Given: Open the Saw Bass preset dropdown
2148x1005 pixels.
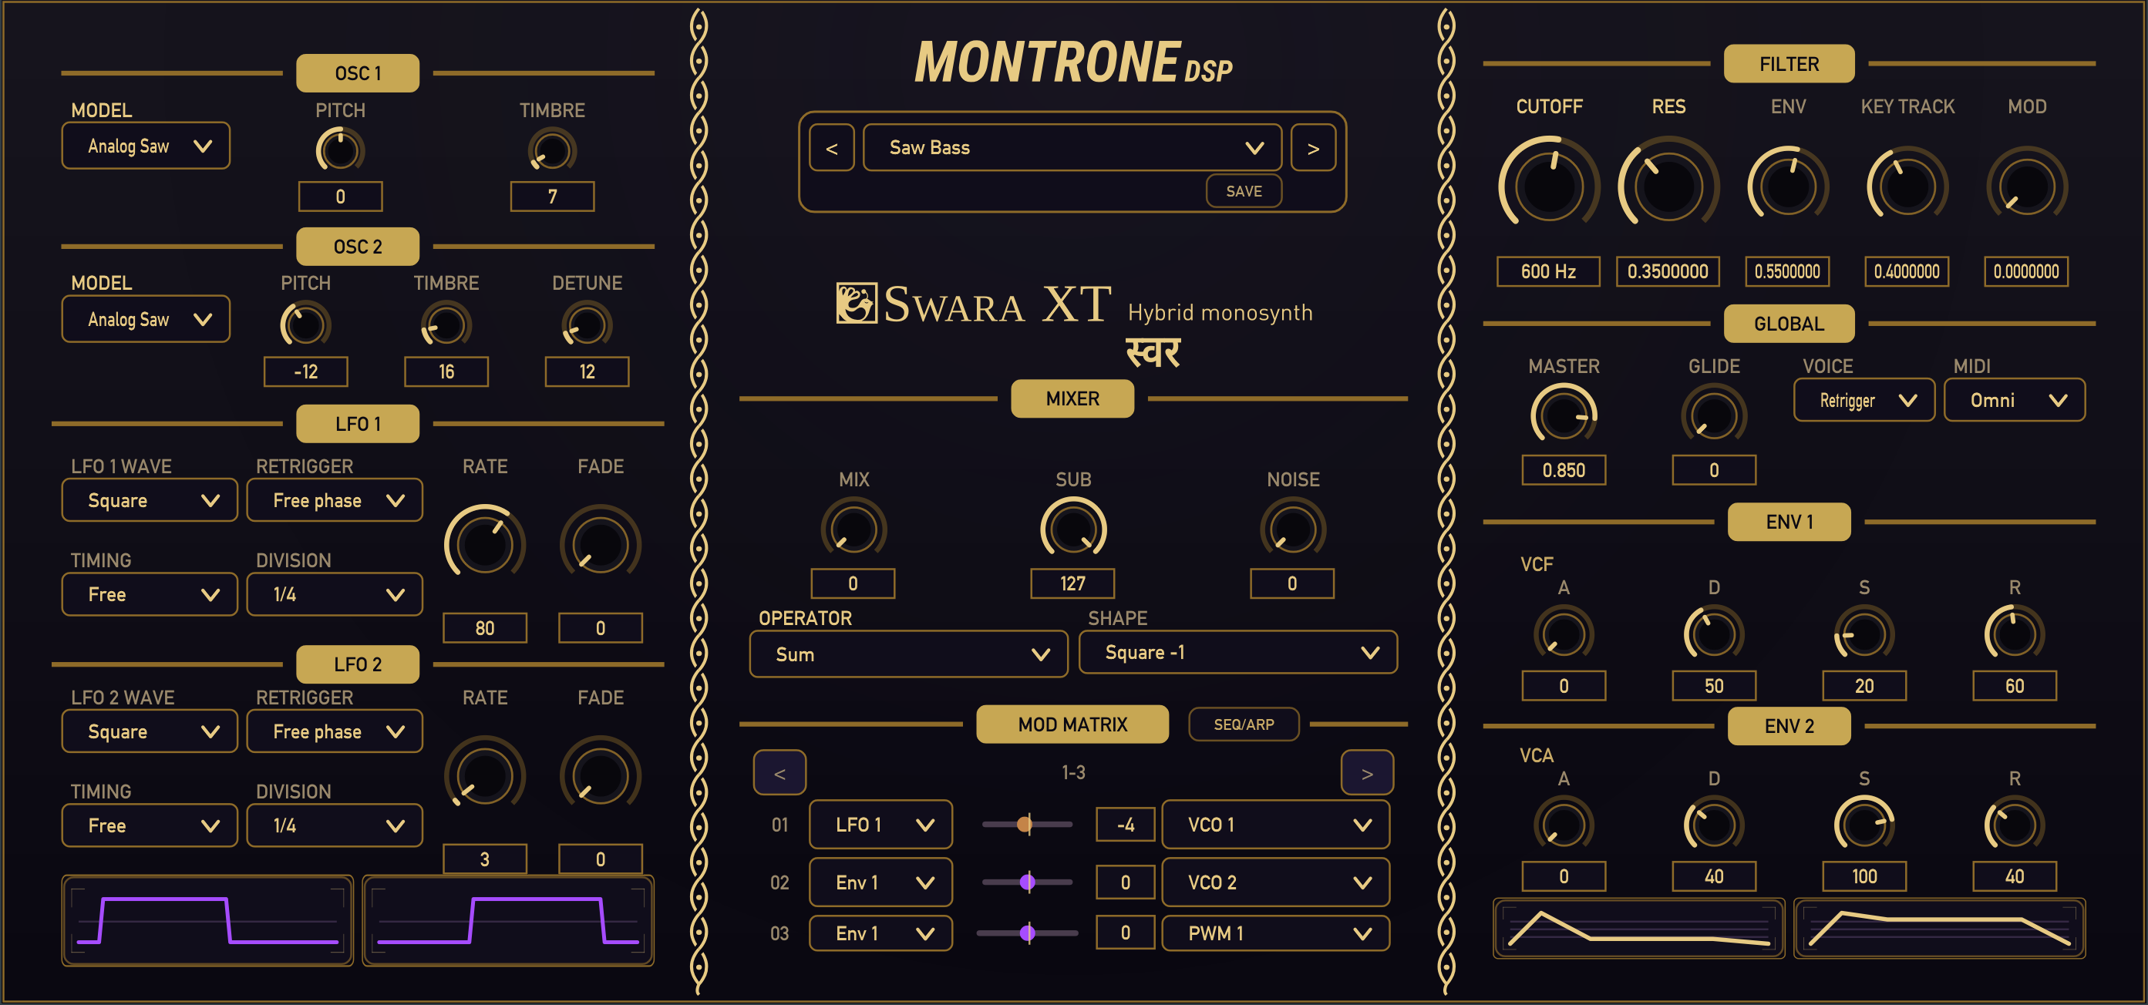Looking at the screenshot, I should [x=1072, y=147].
